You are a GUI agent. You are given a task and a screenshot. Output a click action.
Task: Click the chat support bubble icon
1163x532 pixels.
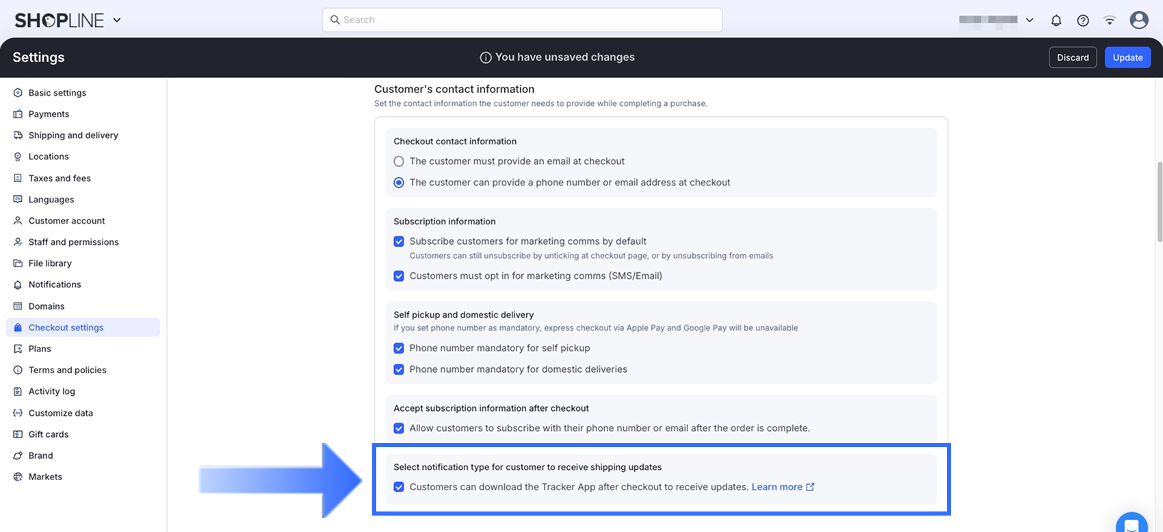pos(1132,524)
